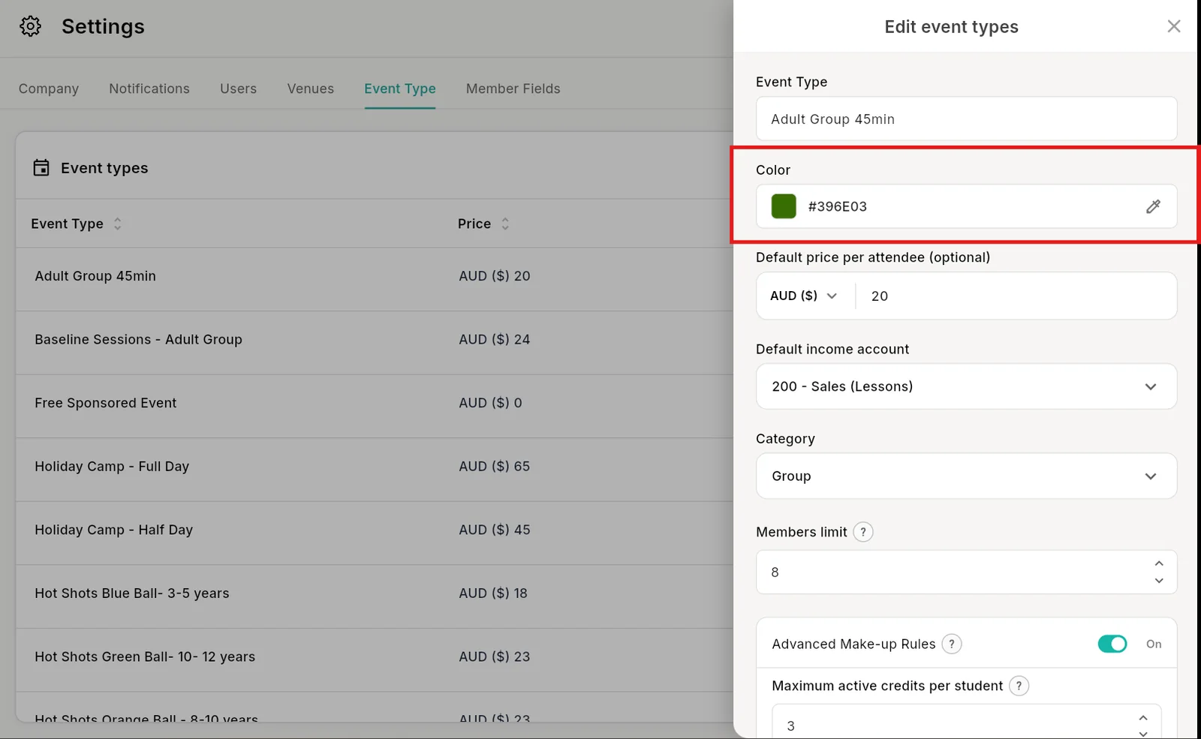The image size is (1201, 739).
Task: Click the Event types calendar icon
Action: coord(41,167)
